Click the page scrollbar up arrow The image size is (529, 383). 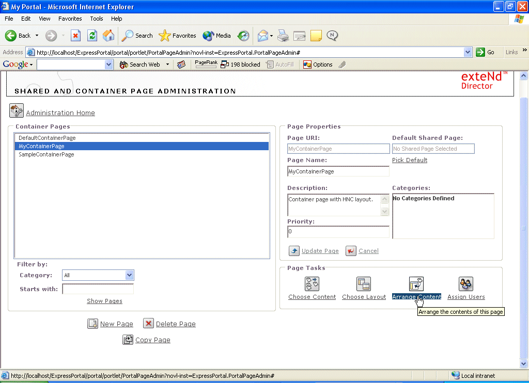pyautogui.click(x=524, y=75)
